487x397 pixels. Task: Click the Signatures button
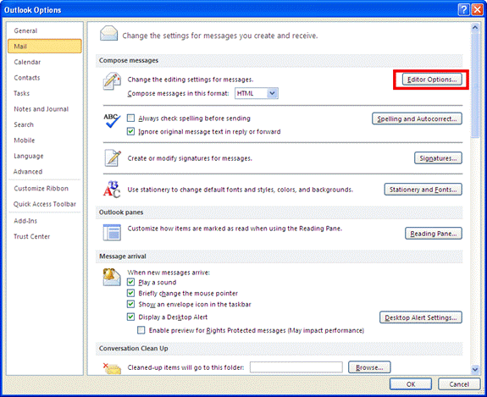point(438,158)
